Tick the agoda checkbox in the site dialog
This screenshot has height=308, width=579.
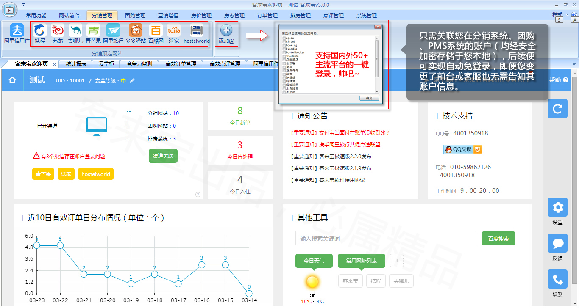click(284, 38)
